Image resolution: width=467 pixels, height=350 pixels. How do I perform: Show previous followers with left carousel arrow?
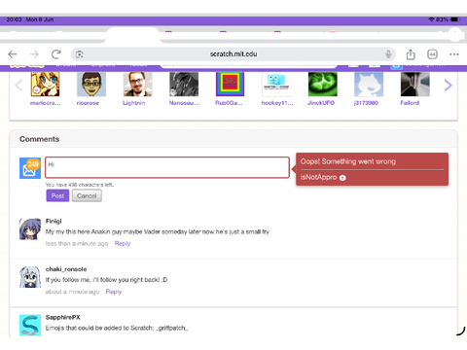(x=18, y=86)
